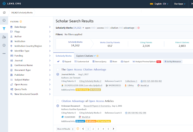Open the more options ellipsis sidebar icon
The height and width of the screenshot is (132, 193).
pyautogui.click(x=4, y=54)
